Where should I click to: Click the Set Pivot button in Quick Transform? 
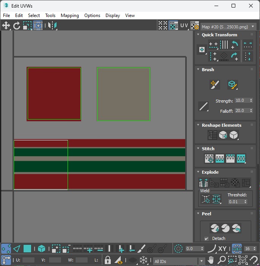coord(202,50)
